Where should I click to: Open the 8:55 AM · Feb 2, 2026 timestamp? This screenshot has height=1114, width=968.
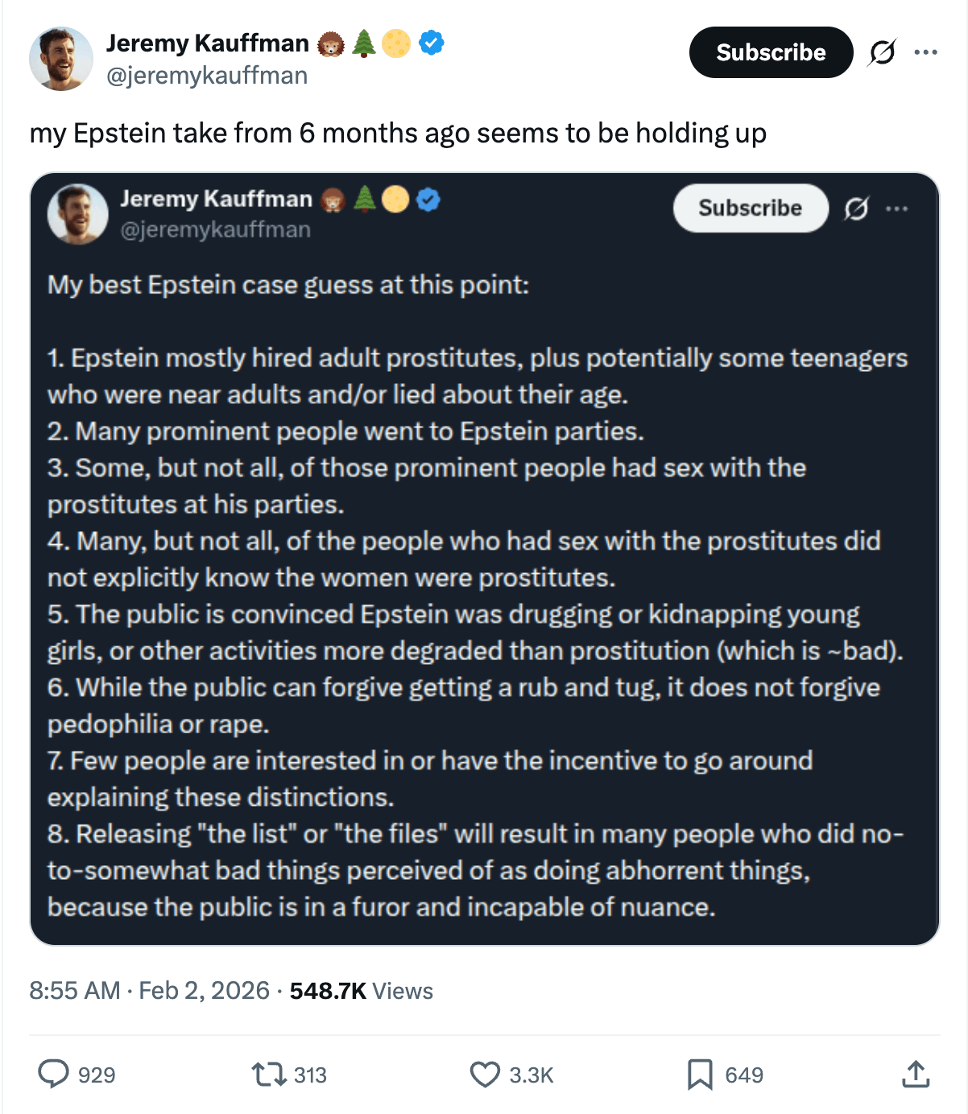[x=149, y=990]
